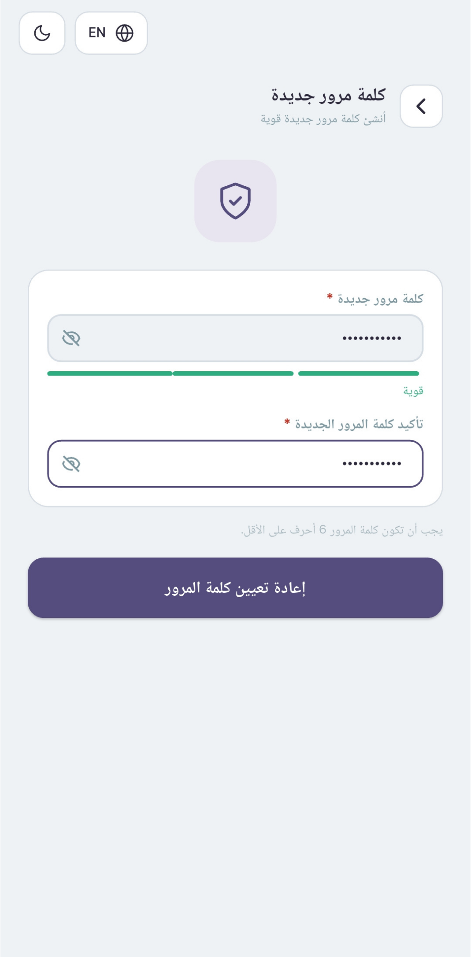Click the masked dots in the confirm field
Screen dimensions: 471x957
372,464
